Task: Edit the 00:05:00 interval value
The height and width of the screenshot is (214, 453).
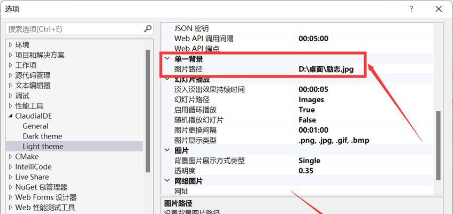Action: point(313,39)
